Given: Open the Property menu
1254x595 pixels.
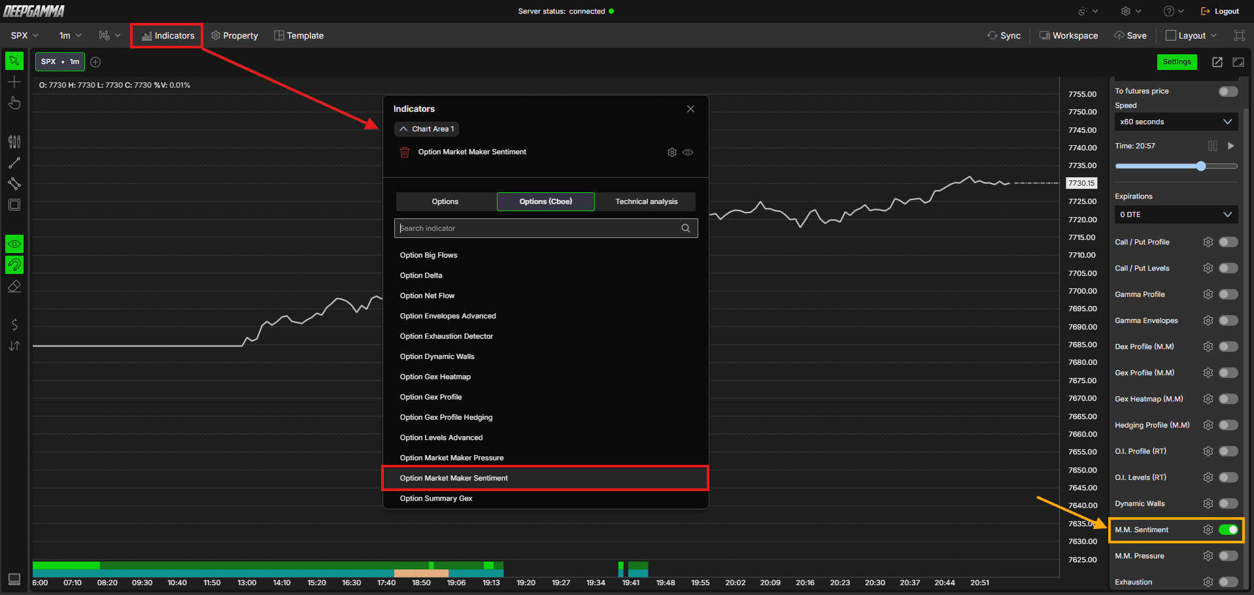Looking at the screenshot, I should tap(235, 35).
